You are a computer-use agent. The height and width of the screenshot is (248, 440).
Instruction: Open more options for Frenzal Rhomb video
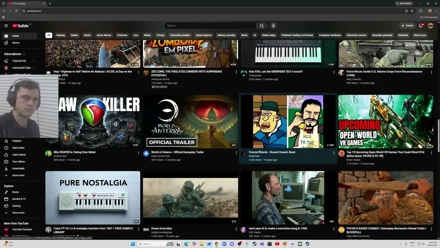(x=333, y=153)
